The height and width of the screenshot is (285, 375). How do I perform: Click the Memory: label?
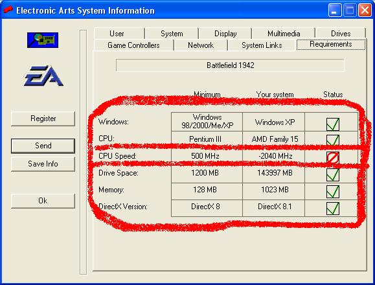point(111,190)
